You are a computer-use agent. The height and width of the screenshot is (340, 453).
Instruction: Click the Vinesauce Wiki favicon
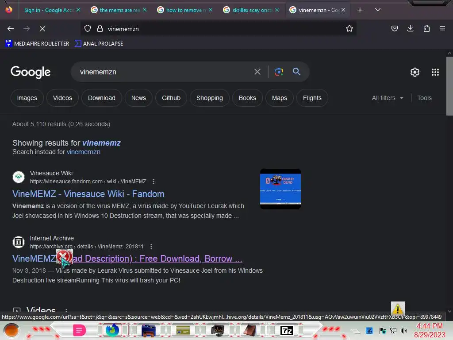coord(19,177)
